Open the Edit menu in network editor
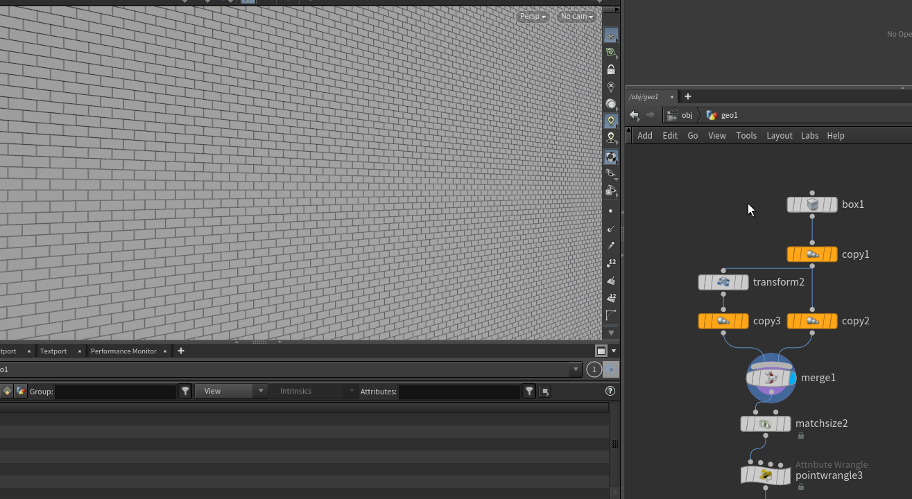912x499 pixels. coord(670,135)
